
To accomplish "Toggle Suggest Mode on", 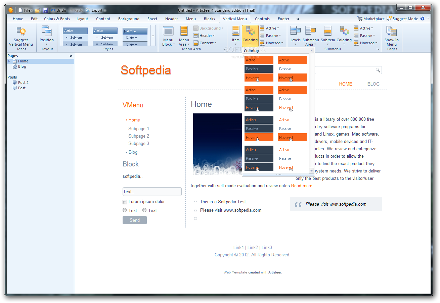I will coord(402,19).
